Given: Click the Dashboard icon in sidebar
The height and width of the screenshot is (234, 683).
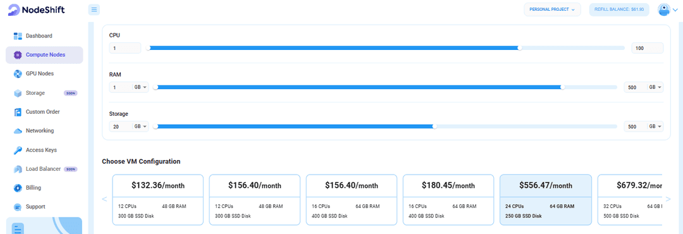Looking at the screenshot, I should (18, 35).
